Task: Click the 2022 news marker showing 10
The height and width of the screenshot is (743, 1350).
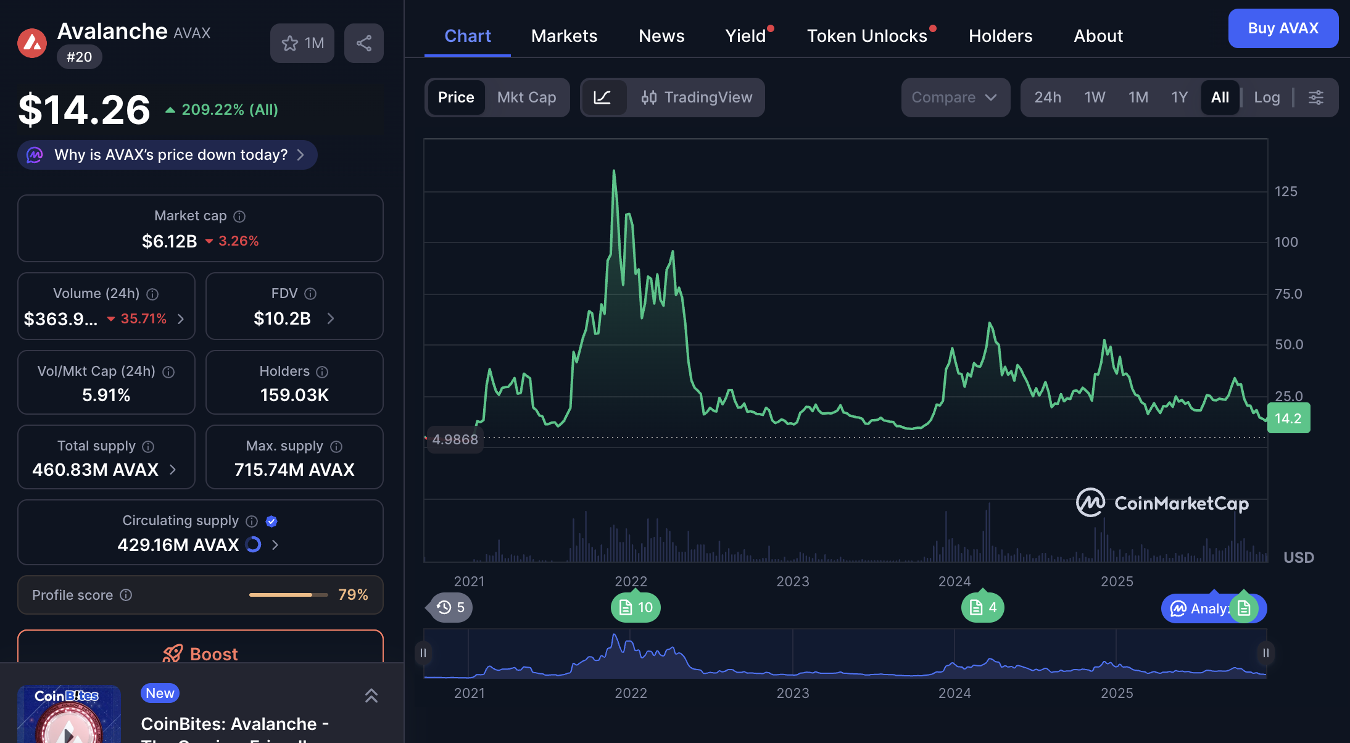Action: [636, 608]
